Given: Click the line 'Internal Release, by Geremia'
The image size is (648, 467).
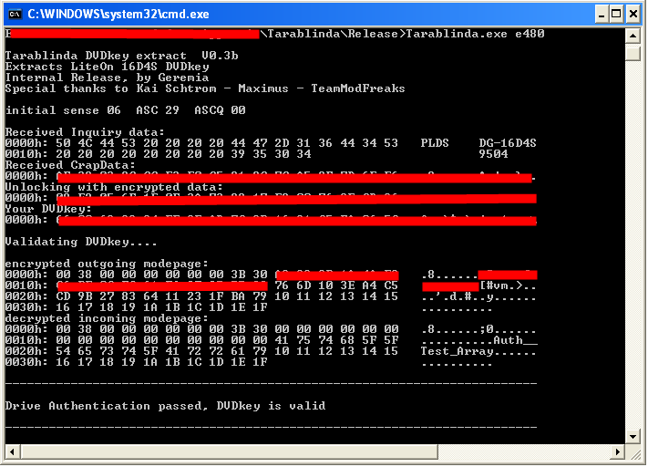Looking at the screenshot, I should (107, 78).
